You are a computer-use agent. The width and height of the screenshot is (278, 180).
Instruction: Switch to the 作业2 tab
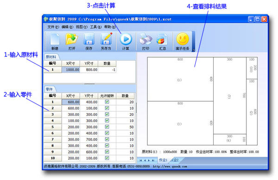point(175,160)
